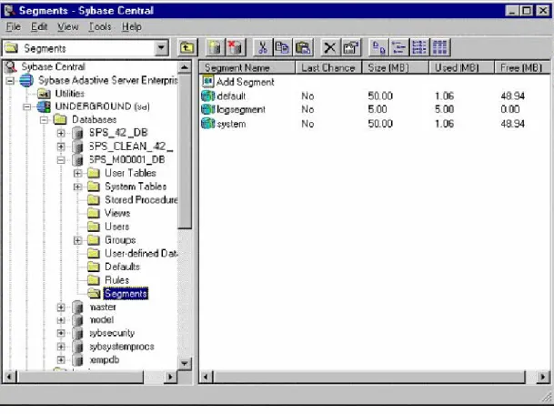This screenshot has width=554, height=414.
Task: Open the Help menu
Action: (132, 27)
